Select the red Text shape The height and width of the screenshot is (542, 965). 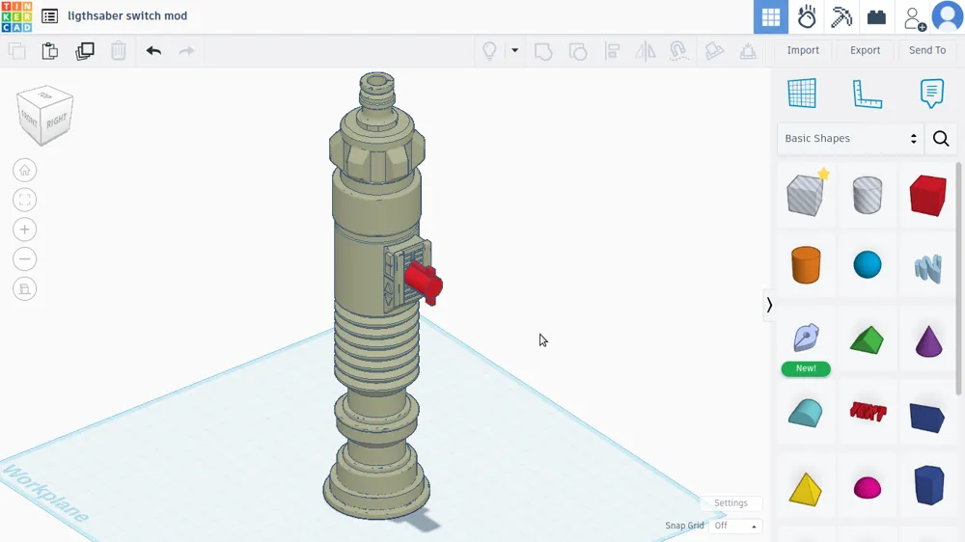pyautogui.click(x=868, y=412)
